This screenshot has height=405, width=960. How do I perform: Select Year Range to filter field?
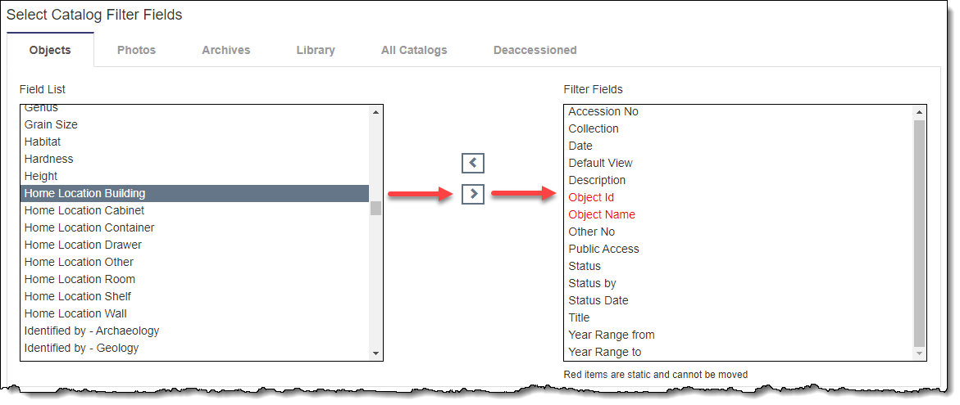pyautogui.click(x=605, y=352)
